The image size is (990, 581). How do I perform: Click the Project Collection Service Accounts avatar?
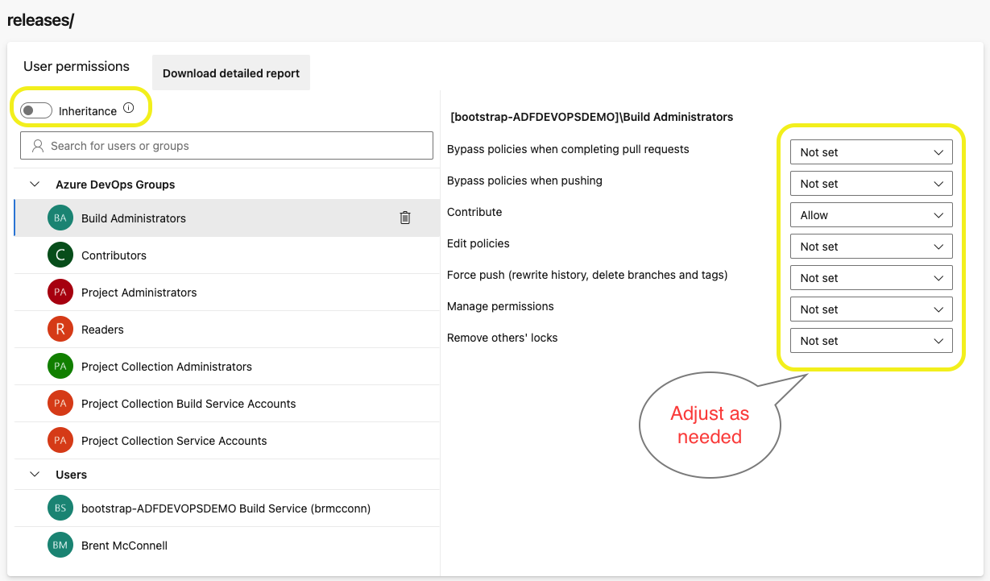pos(60,440)
